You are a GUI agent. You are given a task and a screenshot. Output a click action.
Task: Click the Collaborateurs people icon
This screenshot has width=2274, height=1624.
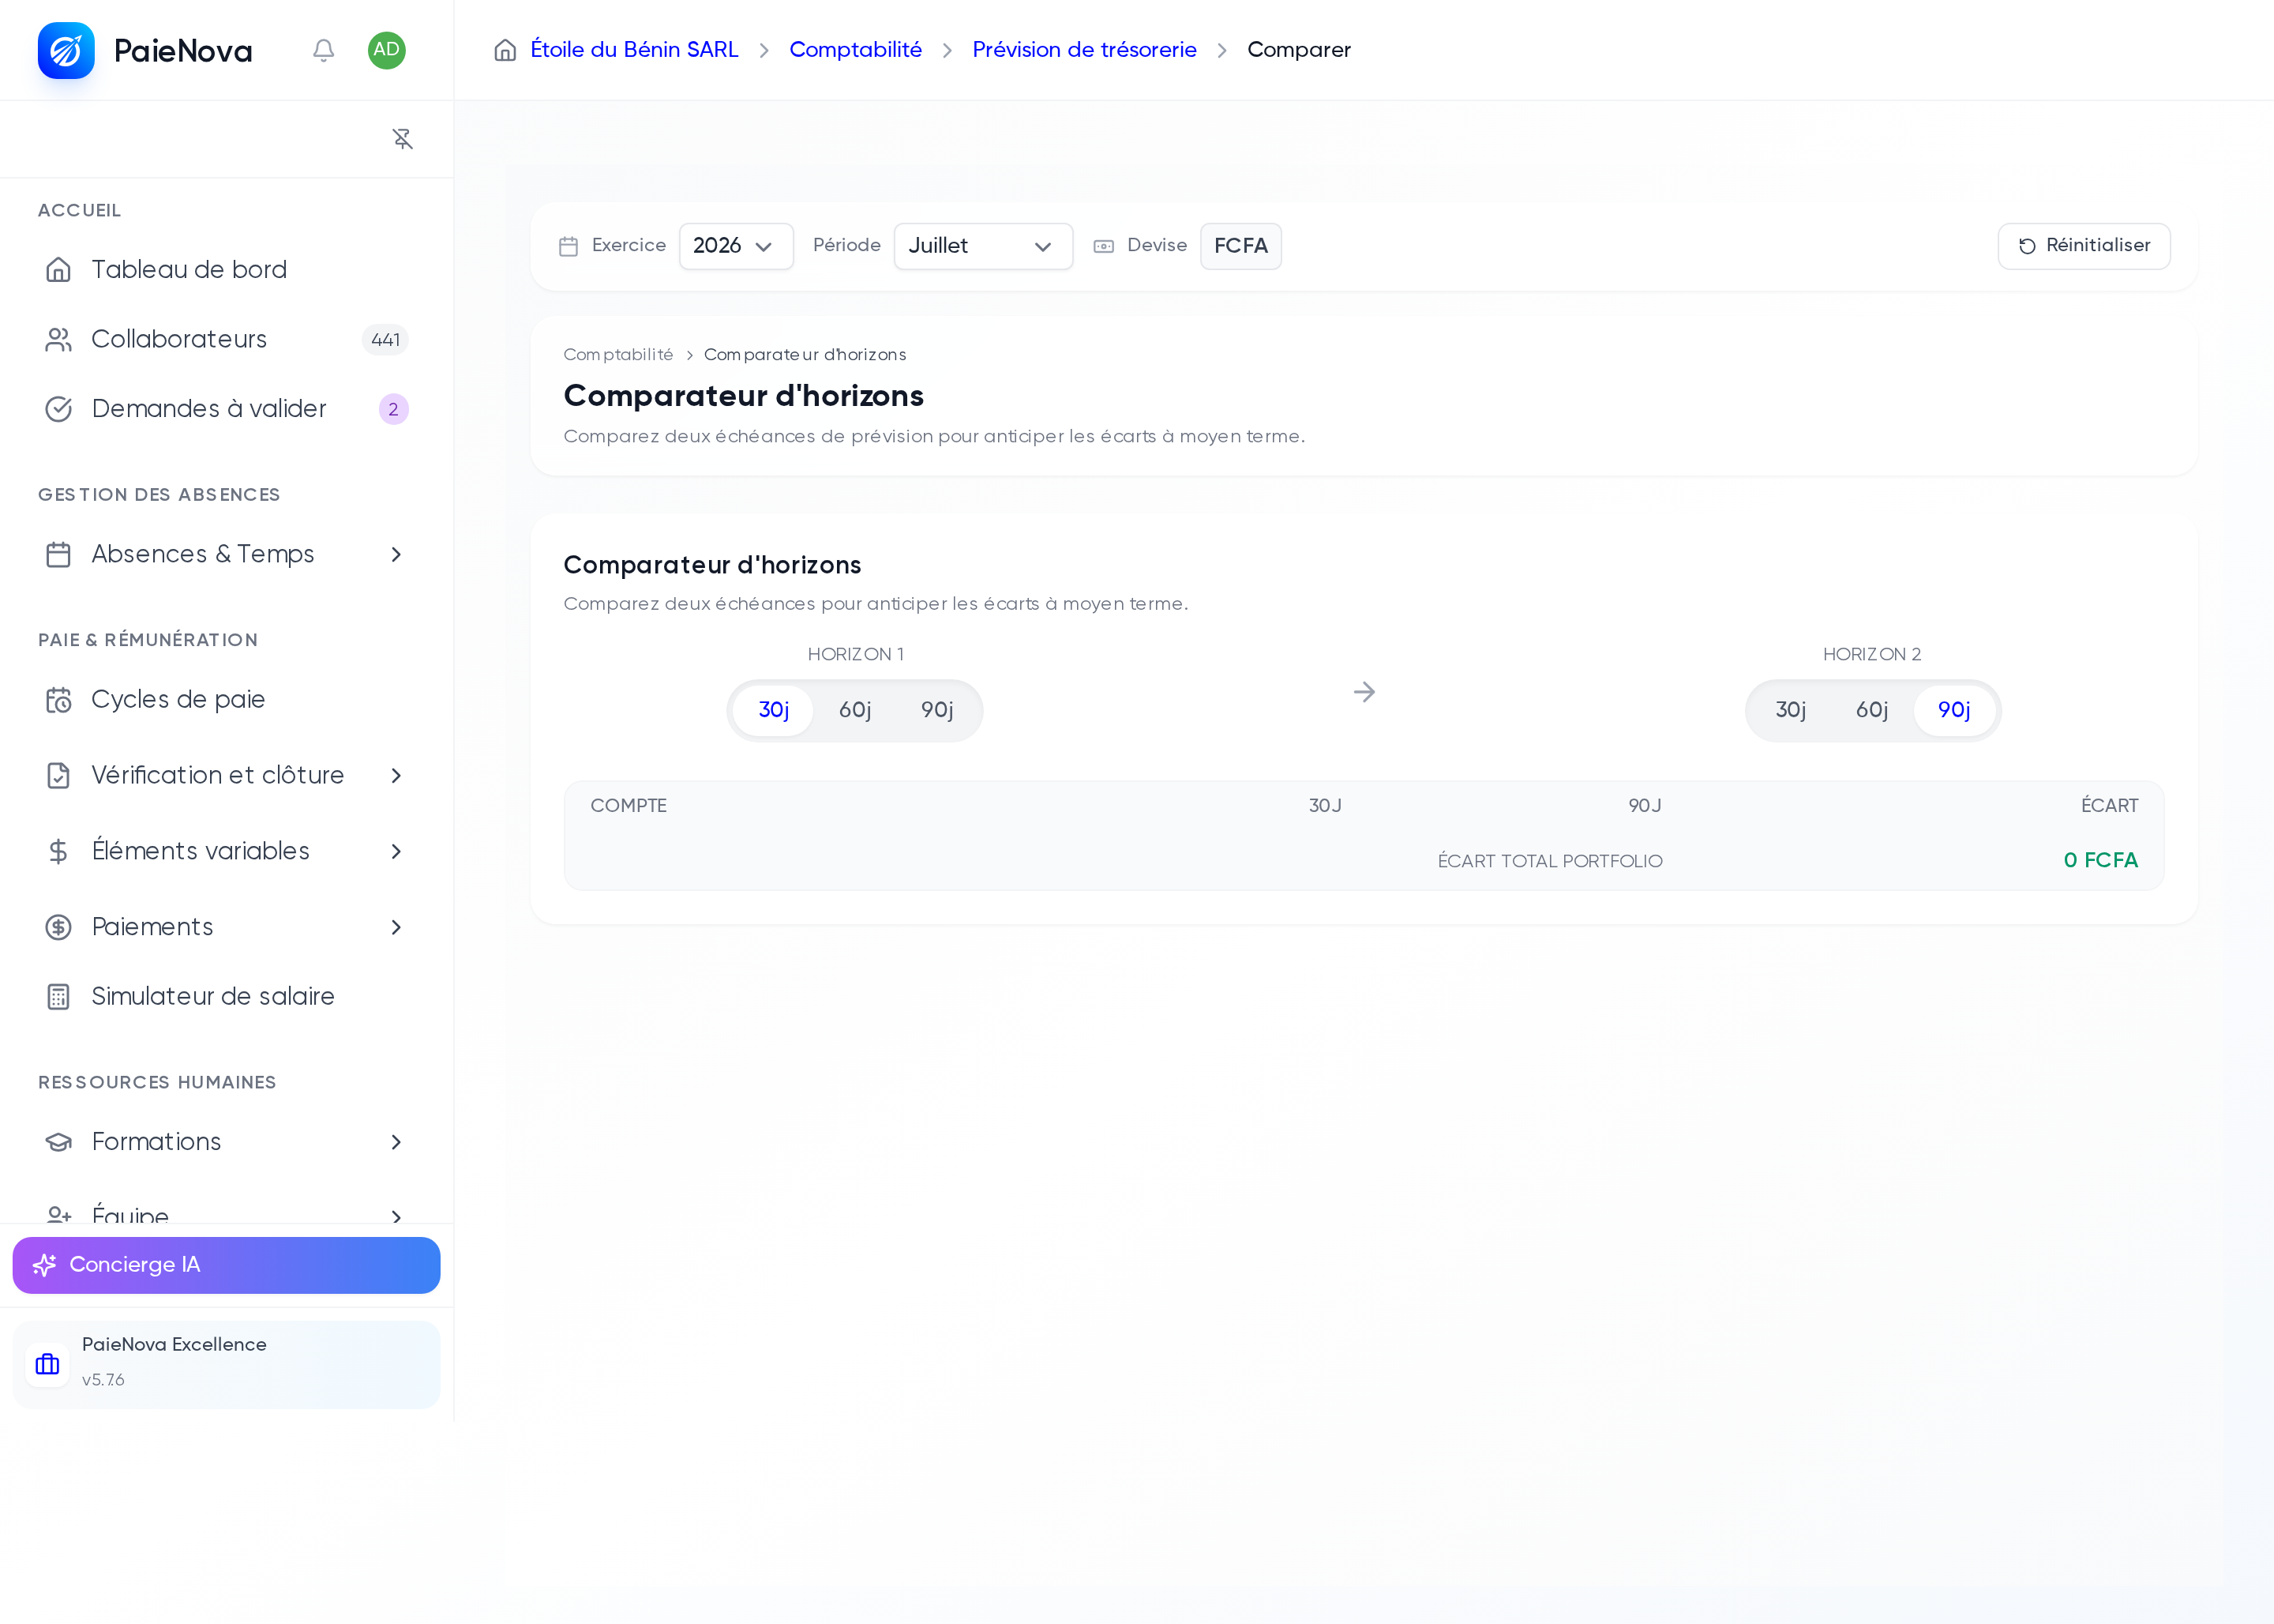point(59,340)
